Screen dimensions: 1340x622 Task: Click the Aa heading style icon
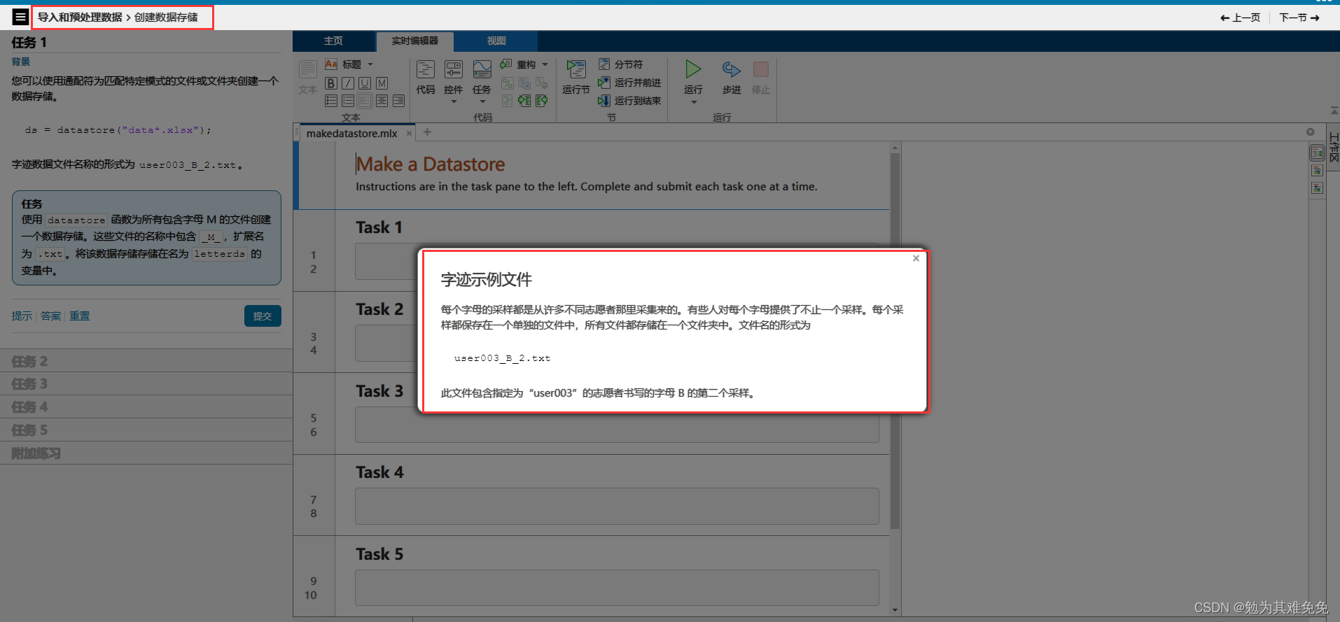click(331, 64)
